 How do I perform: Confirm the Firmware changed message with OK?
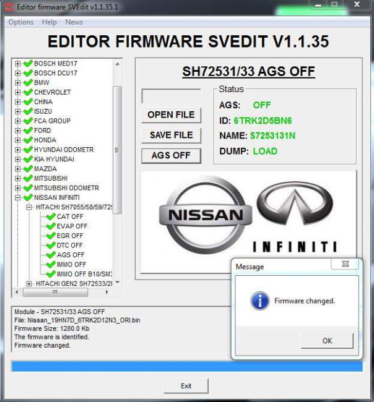pyautogui.click(x=327, y=341)
